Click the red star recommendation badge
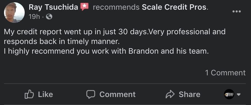251x105 pixels. (x=84, y=7)
